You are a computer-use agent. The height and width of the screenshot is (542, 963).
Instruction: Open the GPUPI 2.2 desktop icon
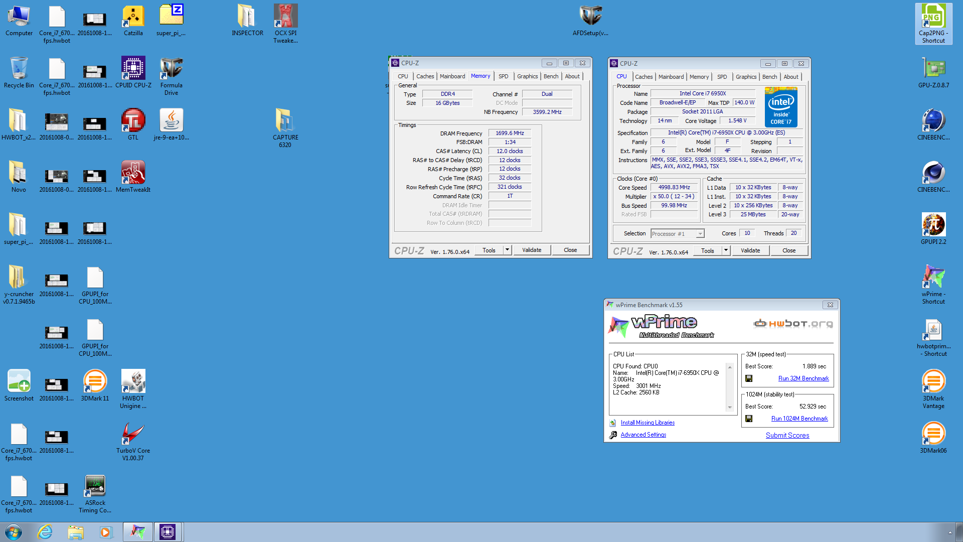(933, 229)
